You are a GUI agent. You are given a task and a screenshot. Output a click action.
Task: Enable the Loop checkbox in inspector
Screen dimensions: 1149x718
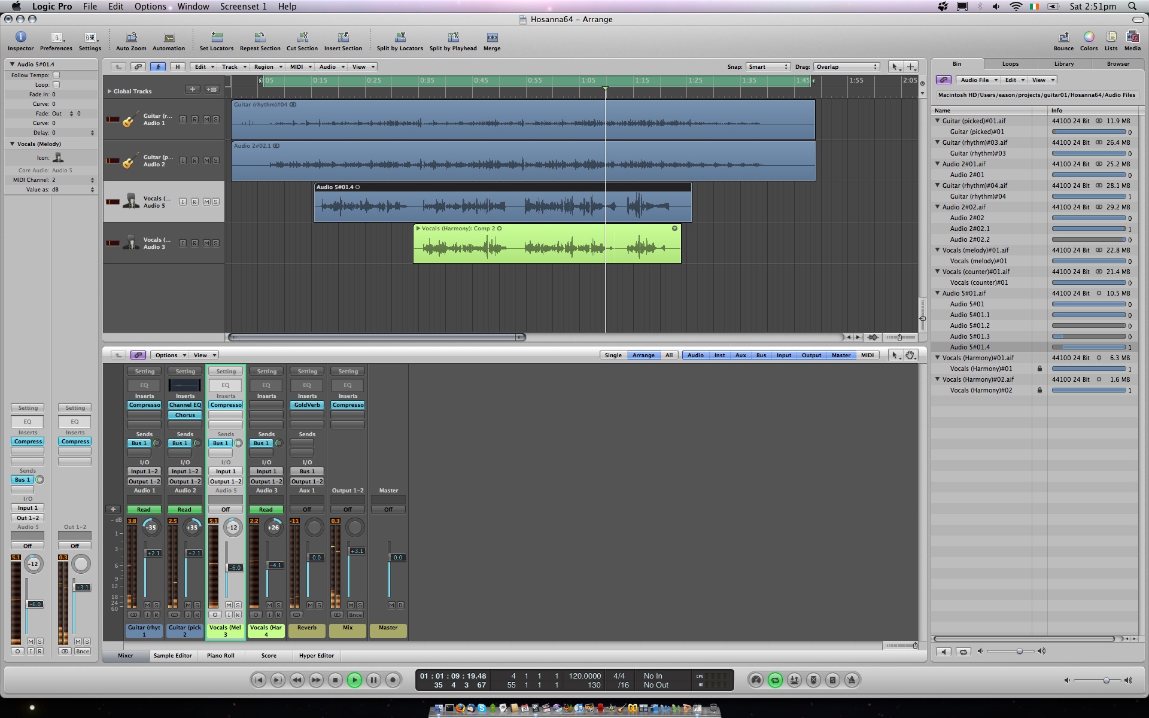tap(56, 85)
